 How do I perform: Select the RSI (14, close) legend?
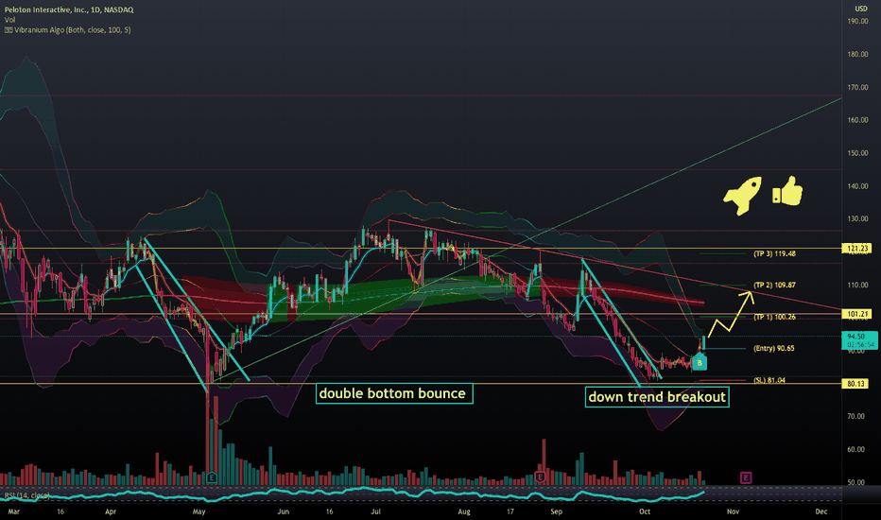pos(27,495)
